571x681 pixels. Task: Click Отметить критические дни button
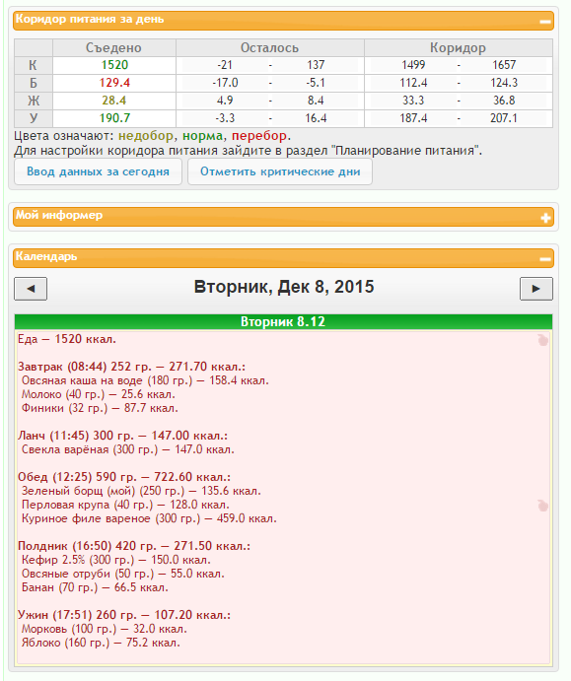point(280,171)
